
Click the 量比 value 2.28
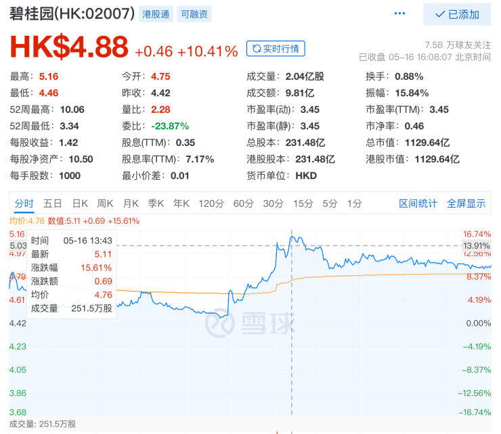(x=160, y=110)
